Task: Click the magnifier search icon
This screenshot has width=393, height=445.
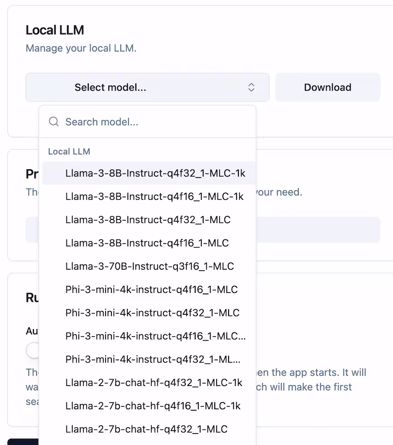Action: coord(53,121)
